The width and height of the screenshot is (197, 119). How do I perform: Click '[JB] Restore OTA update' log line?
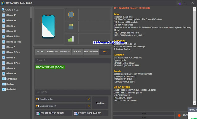pos(126,22)
